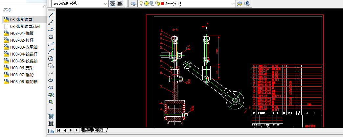Select the Line draw tool
Image resolution: width=343 pixels, height=137 pixels.
(x=51, y=15)
